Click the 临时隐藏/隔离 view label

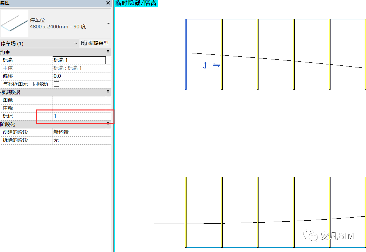click(x=136, y=3)
